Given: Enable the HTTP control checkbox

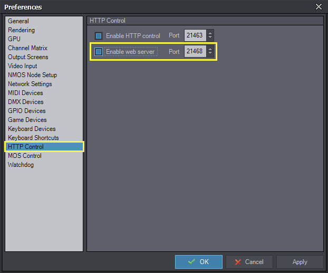Looking at the screenshot, I should [x=99, y=36].
